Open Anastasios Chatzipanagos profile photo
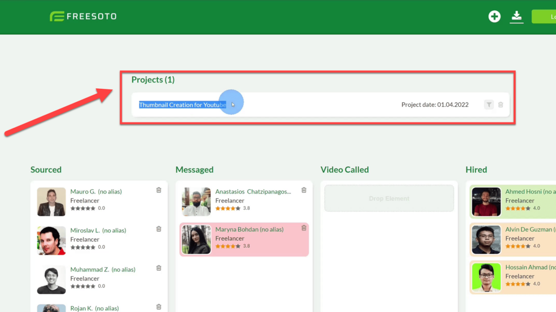Viewport: 556px width, 312px height. pyautogui.click(x=196, y=201)
